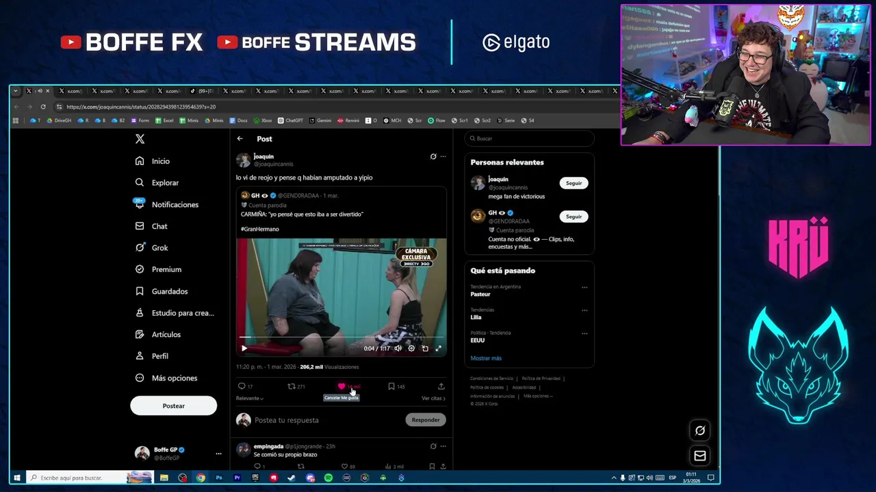
Task: Open options for the EEUU trend
Action: pyautogui.click(x=584, y=333)
